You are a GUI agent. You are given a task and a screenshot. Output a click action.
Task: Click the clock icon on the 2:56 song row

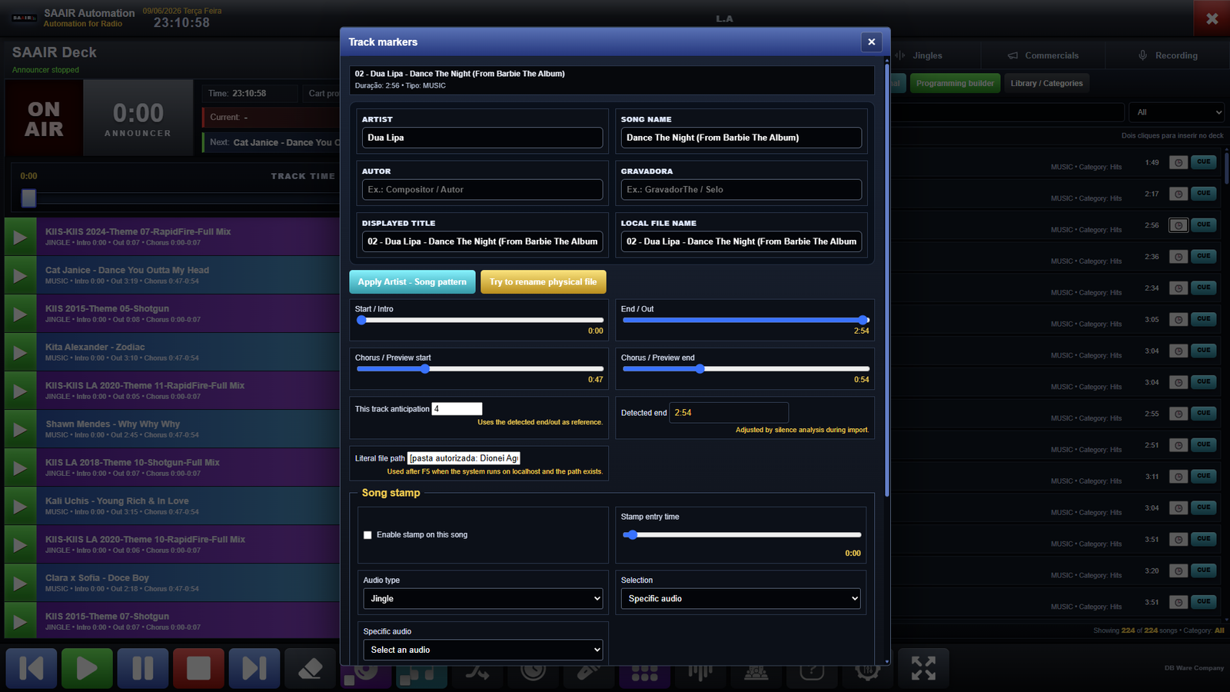coord(1178,225)
